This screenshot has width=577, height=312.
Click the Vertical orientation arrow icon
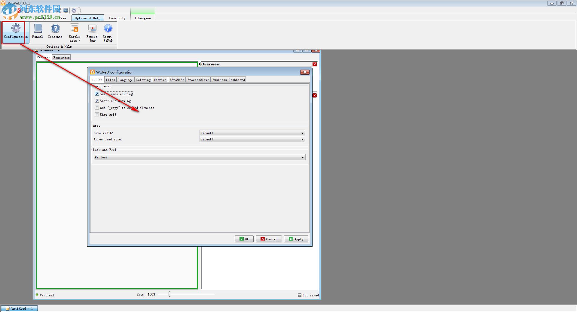click(x=37, y=295)
